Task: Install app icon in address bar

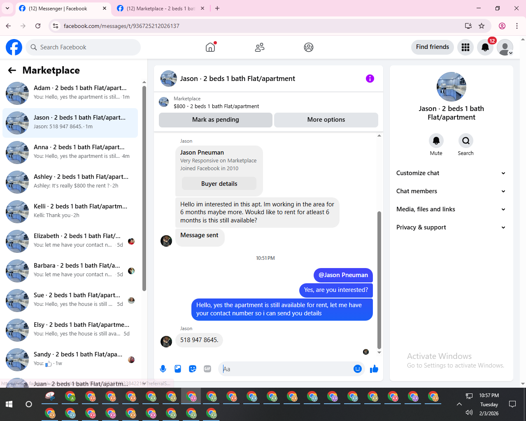Action: point(468,26)
